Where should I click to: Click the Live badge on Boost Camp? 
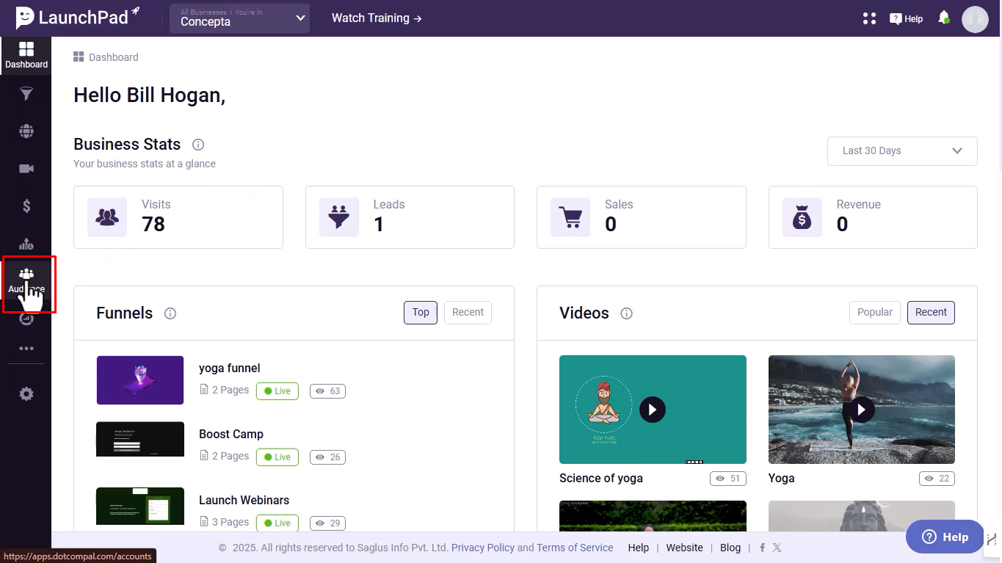[277, 457]
